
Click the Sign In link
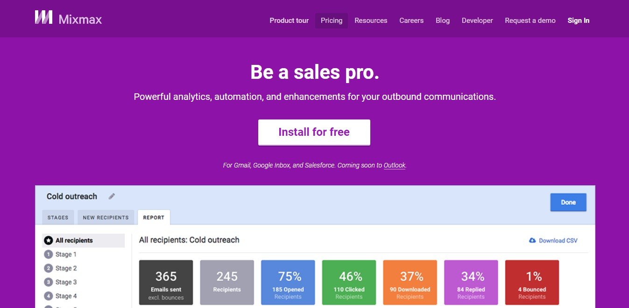[579, 21]
